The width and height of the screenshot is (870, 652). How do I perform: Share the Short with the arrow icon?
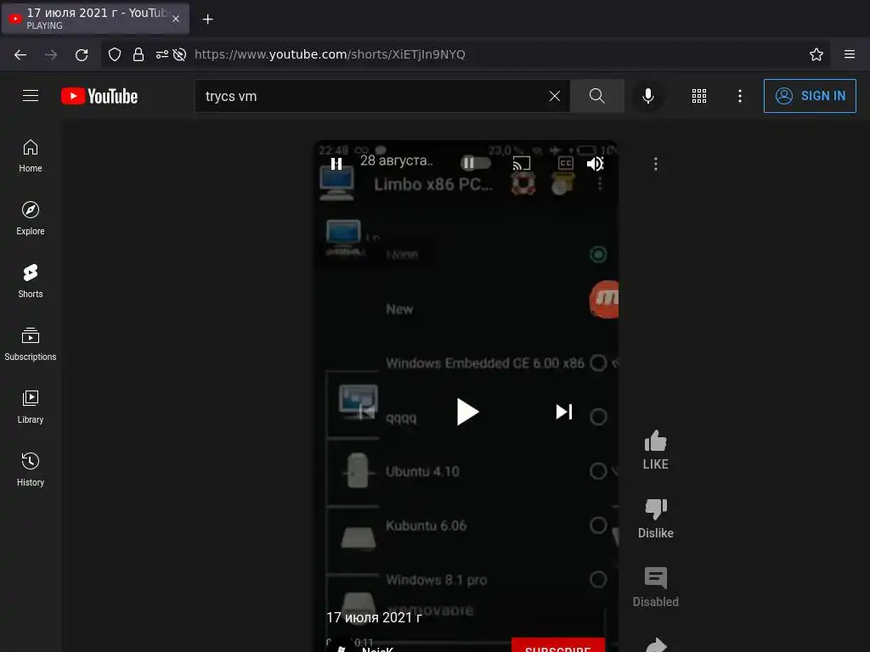point(655,645)
